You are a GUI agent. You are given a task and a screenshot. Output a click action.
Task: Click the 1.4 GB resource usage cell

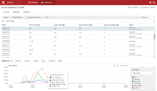click(31, 41)
